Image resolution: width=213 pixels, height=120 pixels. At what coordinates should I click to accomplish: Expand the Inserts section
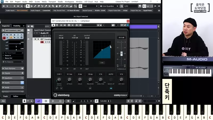pyautogui.click(x=13, y=83)
